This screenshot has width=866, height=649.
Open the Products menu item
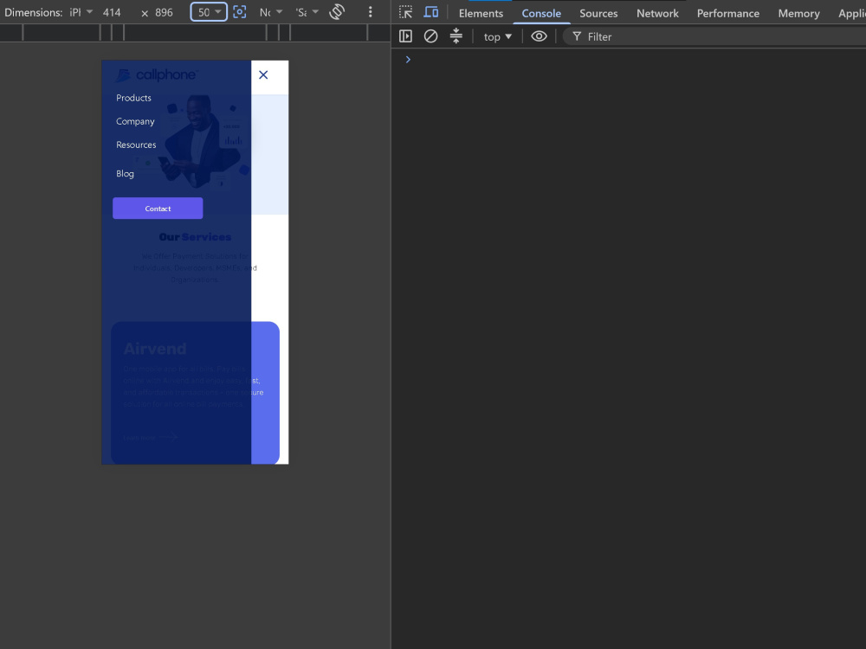tap(133, 98)
